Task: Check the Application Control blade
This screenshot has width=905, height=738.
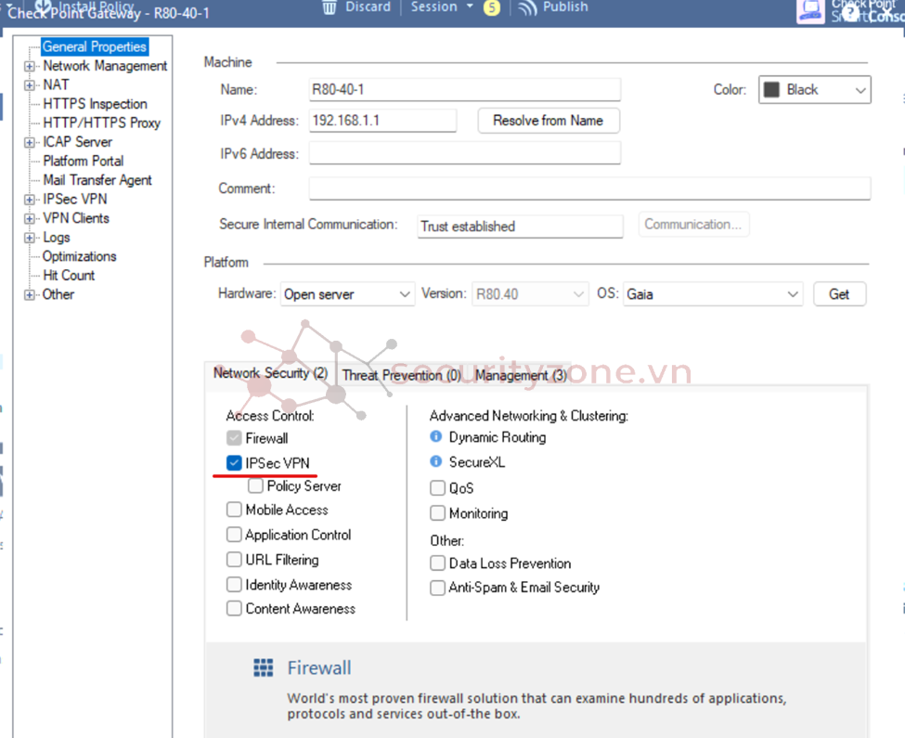Action: tap(234, 535)
